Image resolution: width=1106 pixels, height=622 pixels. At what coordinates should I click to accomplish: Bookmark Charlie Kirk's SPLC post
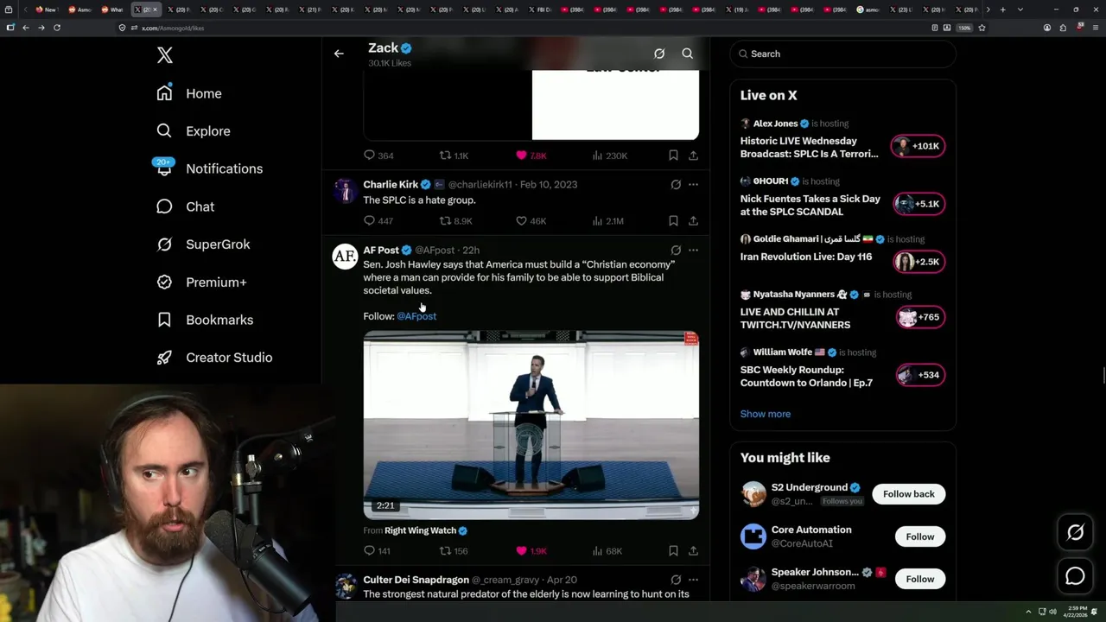click(673, 221)
